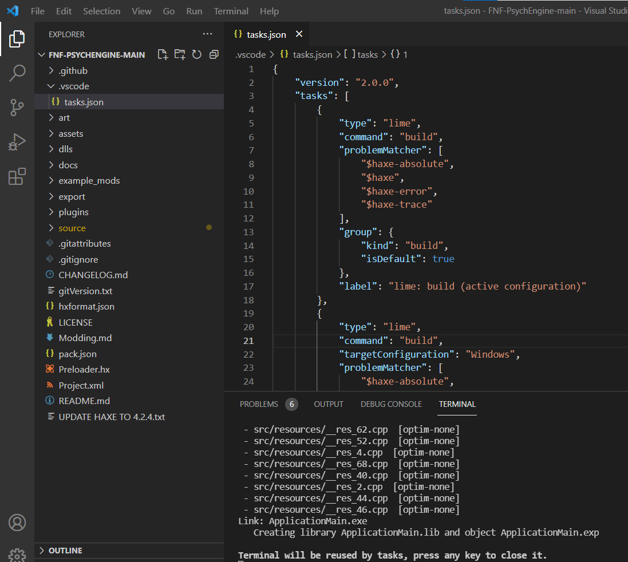Switch to the DEBUG CONSOLE tab
The height and width of the screenshot is (562, 628).
click(391, 404)
